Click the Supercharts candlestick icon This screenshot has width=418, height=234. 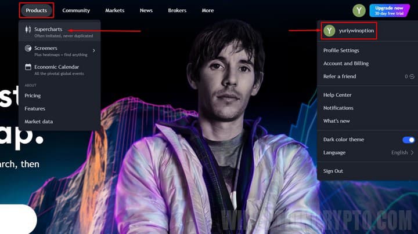pyautogui.click(x=28, y=30)
